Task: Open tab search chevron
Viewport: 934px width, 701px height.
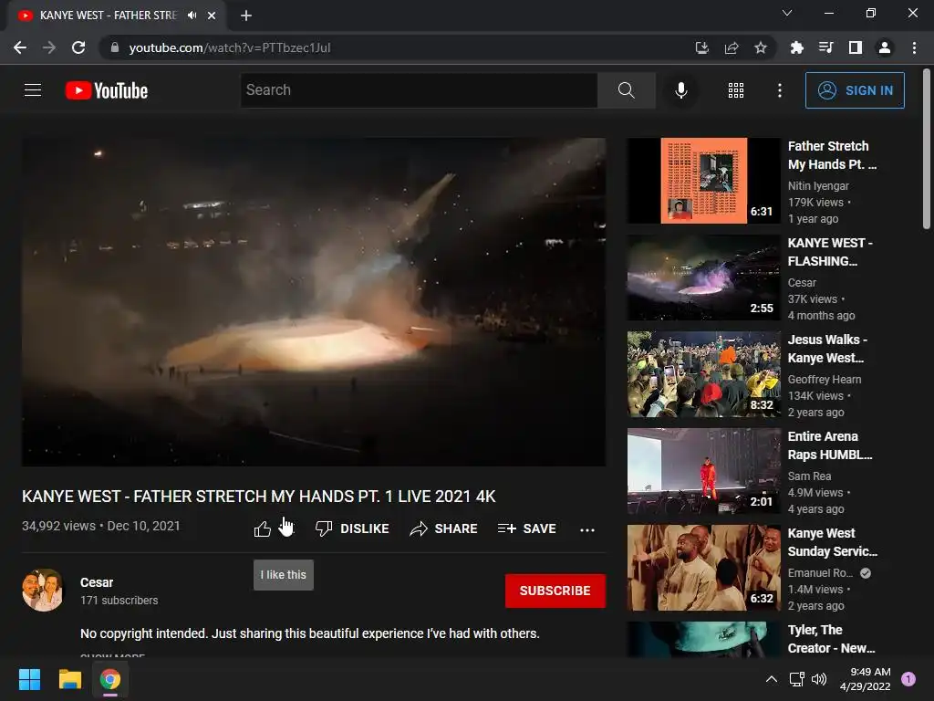Action: pyautogui.click(x=787, y=13)
